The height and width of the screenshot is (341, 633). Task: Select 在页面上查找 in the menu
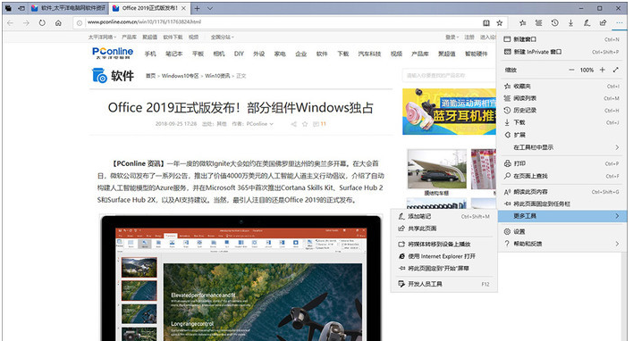561,176
